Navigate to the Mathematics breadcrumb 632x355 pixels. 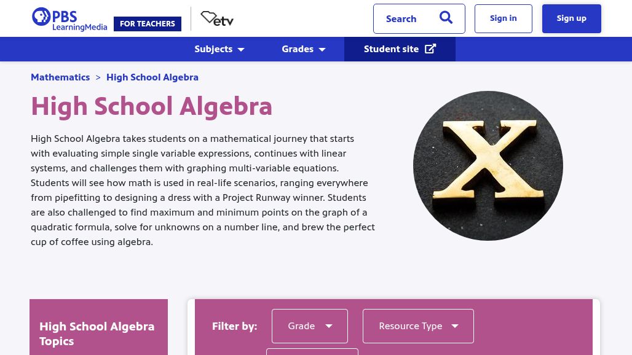coord(60,77)
